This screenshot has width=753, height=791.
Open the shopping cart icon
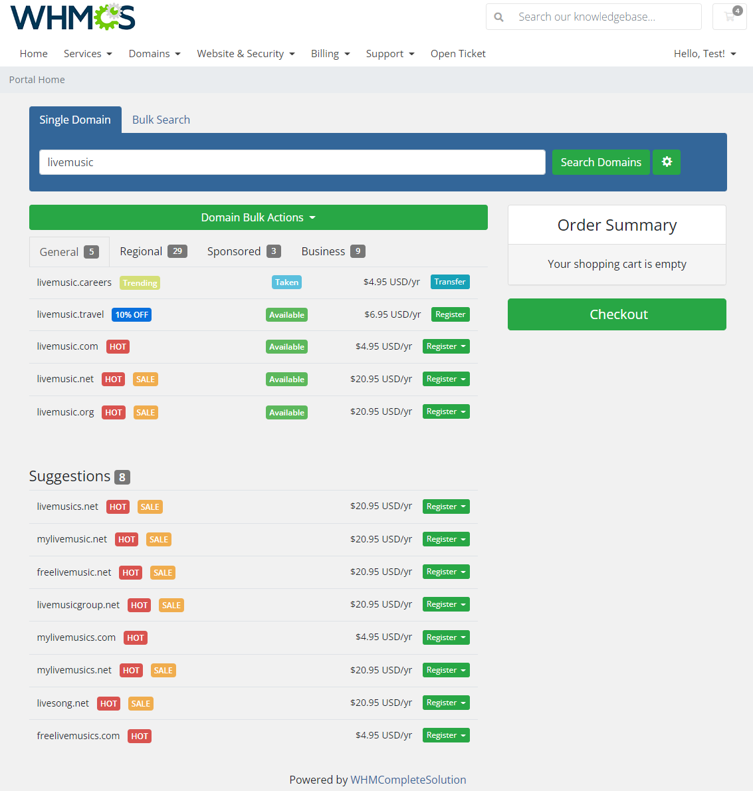coord(729,17)
